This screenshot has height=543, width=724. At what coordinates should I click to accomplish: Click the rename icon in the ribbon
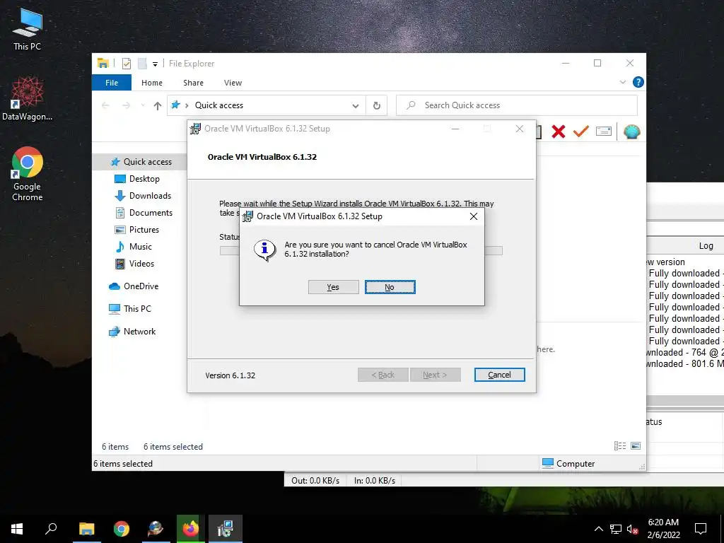point(604,132)
